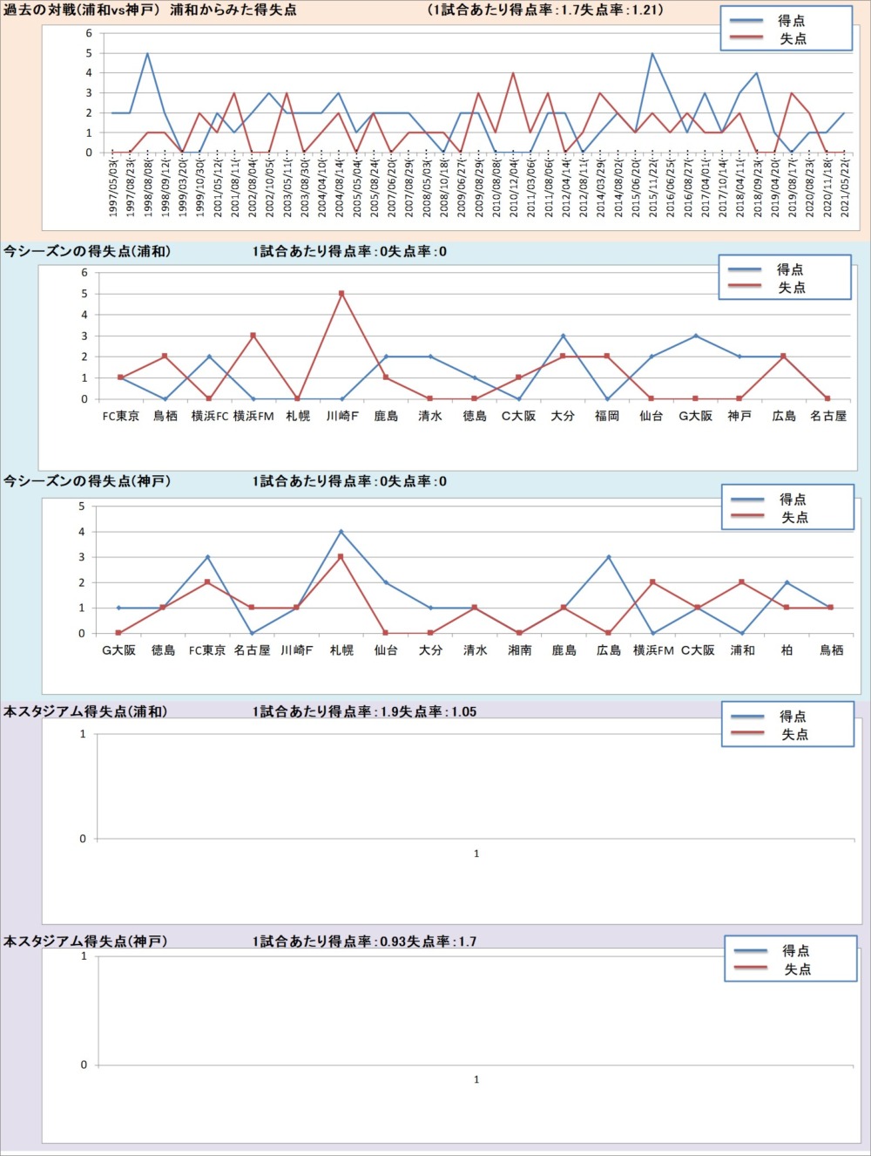Image resolution: width=871 pixels, height=1156 pixels.
Task: Select the 今シーズンの得失点(神戸) chart title
Action: [x=87, y=481]
